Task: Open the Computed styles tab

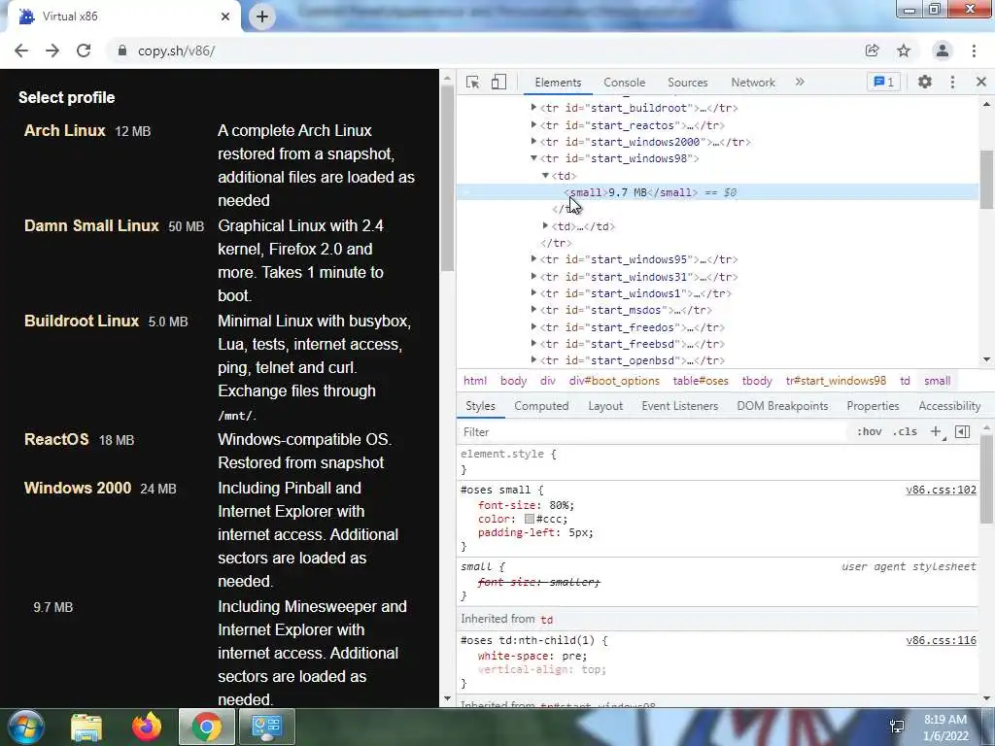Action: click(541, 406)
